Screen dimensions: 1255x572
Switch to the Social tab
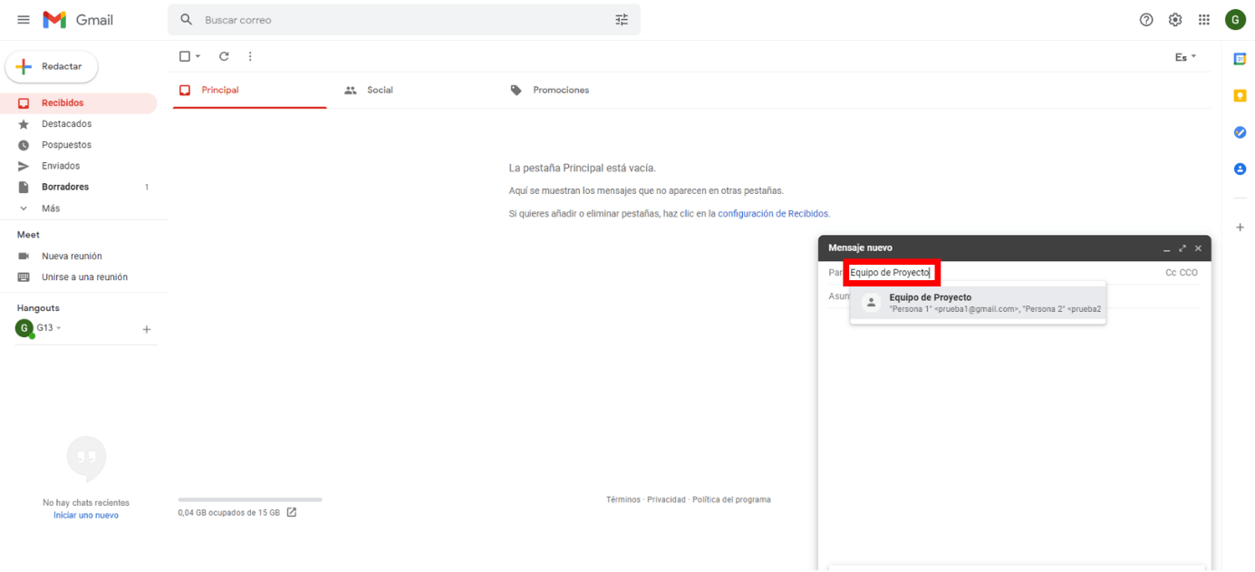[414, 91]
